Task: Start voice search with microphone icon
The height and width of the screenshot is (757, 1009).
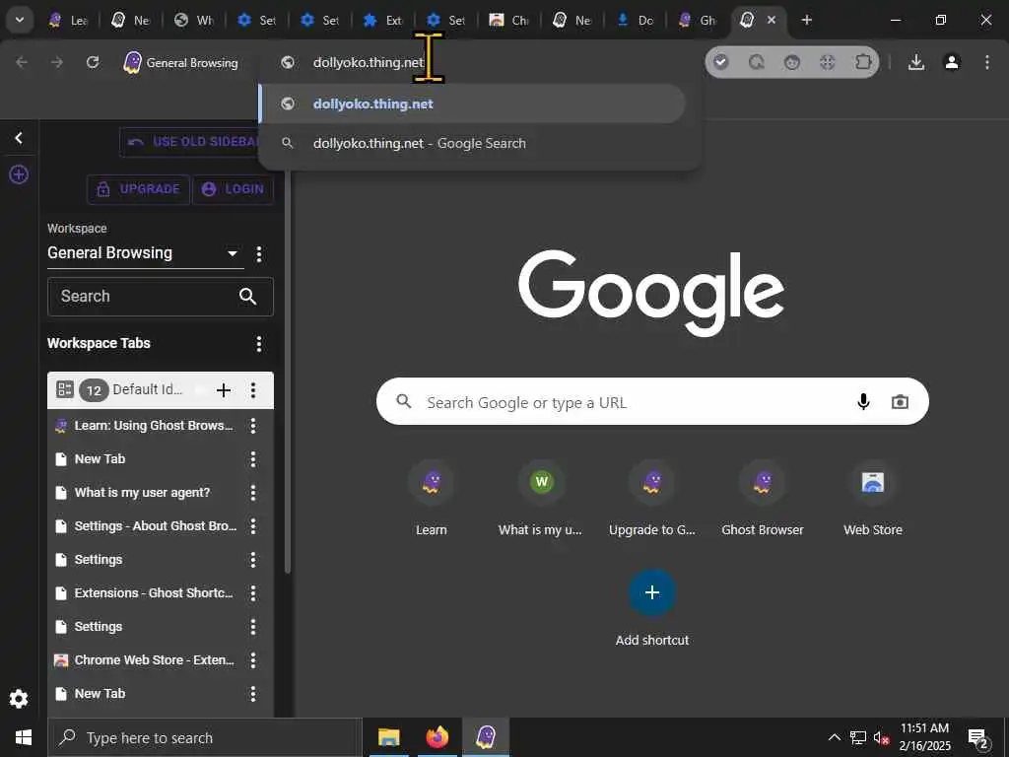Action: coord(863,402)
